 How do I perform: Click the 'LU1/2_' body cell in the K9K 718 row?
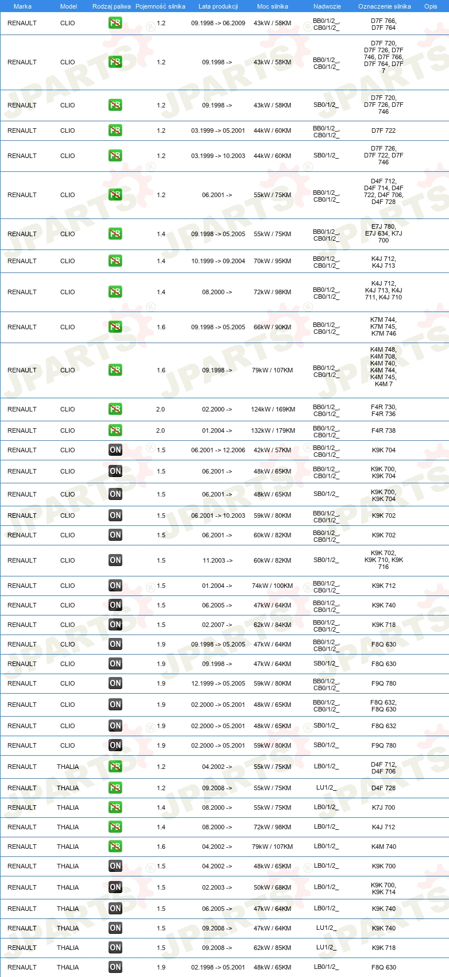point(326,947)
